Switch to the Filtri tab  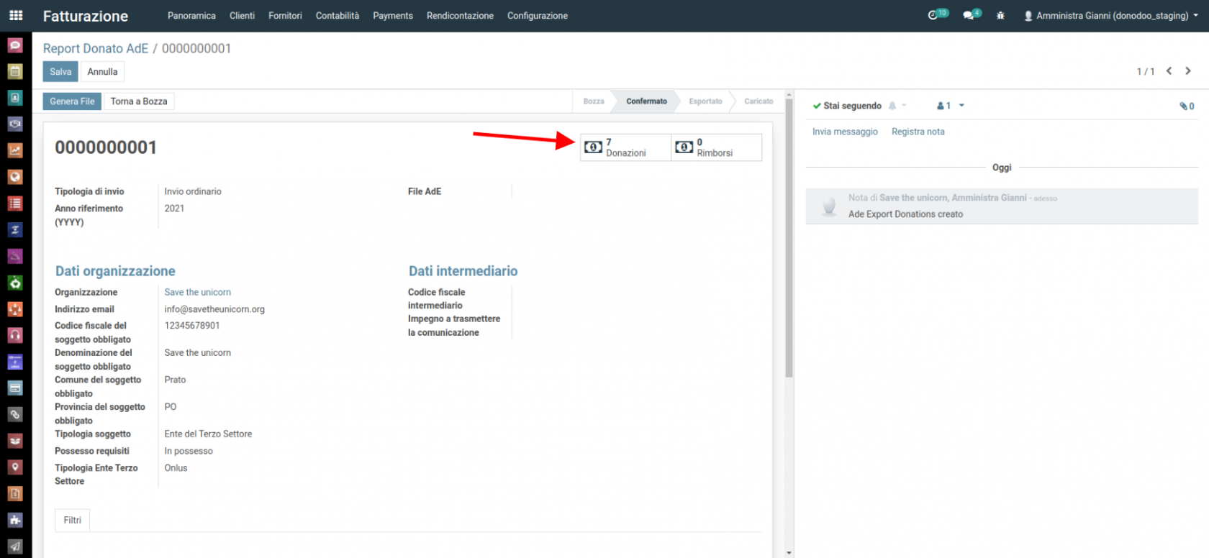point(72,520)
